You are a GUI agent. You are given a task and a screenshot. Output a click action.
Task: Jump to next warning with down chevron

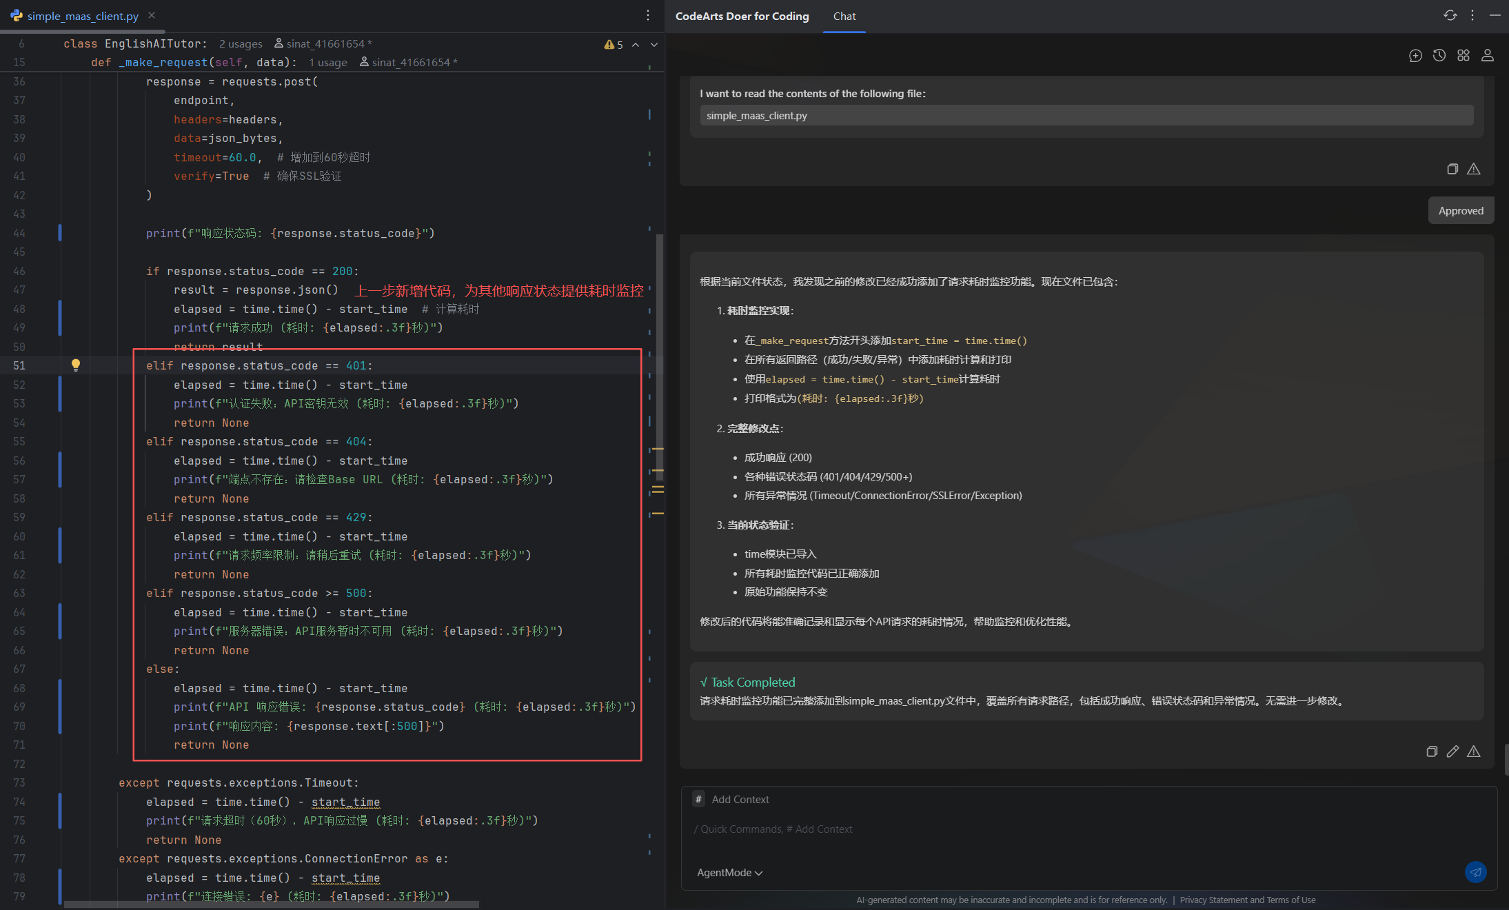654,45
